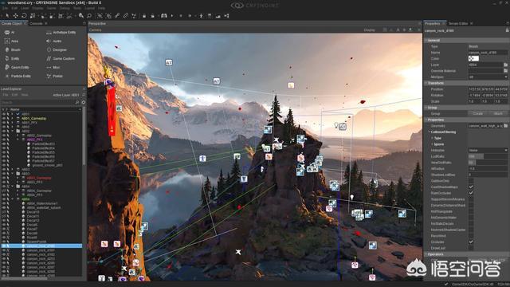510x287 pixels.
Task: Choose the Audio object type
Action: pos(54,41)
